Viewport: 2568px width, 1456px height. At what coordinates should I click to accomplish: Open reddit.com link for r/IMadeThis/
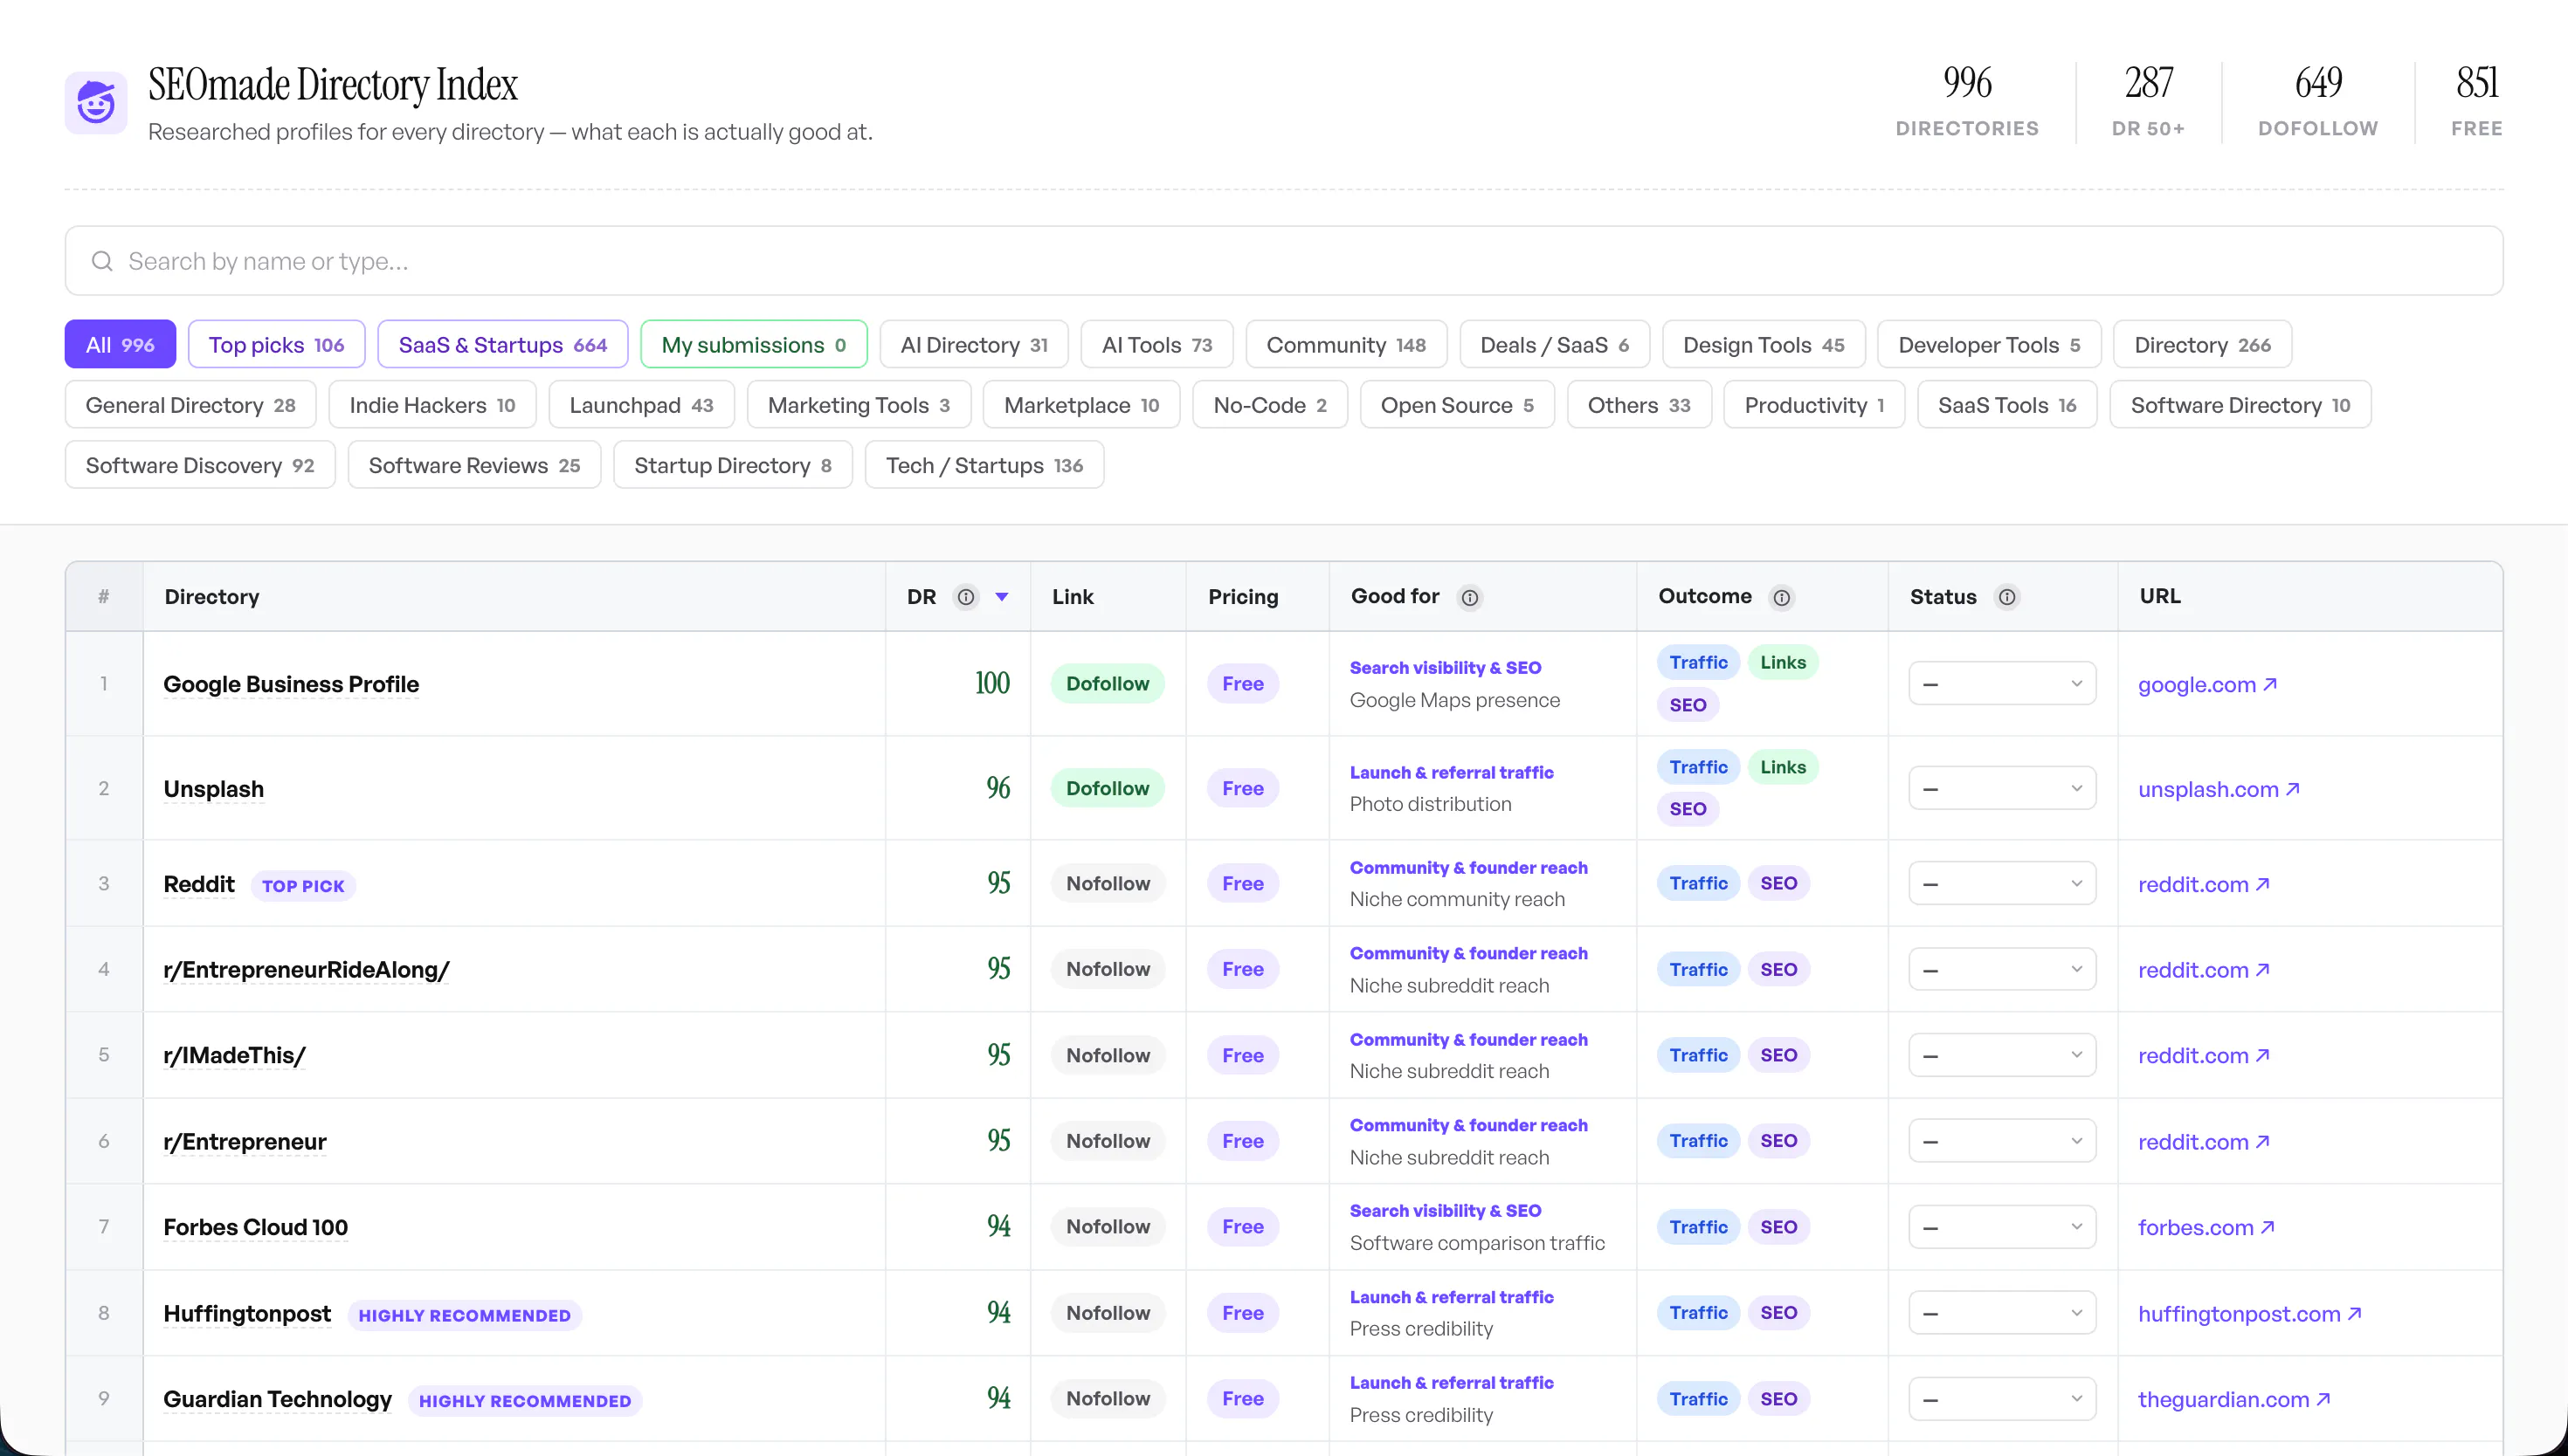click(x=2204, y=1056)
